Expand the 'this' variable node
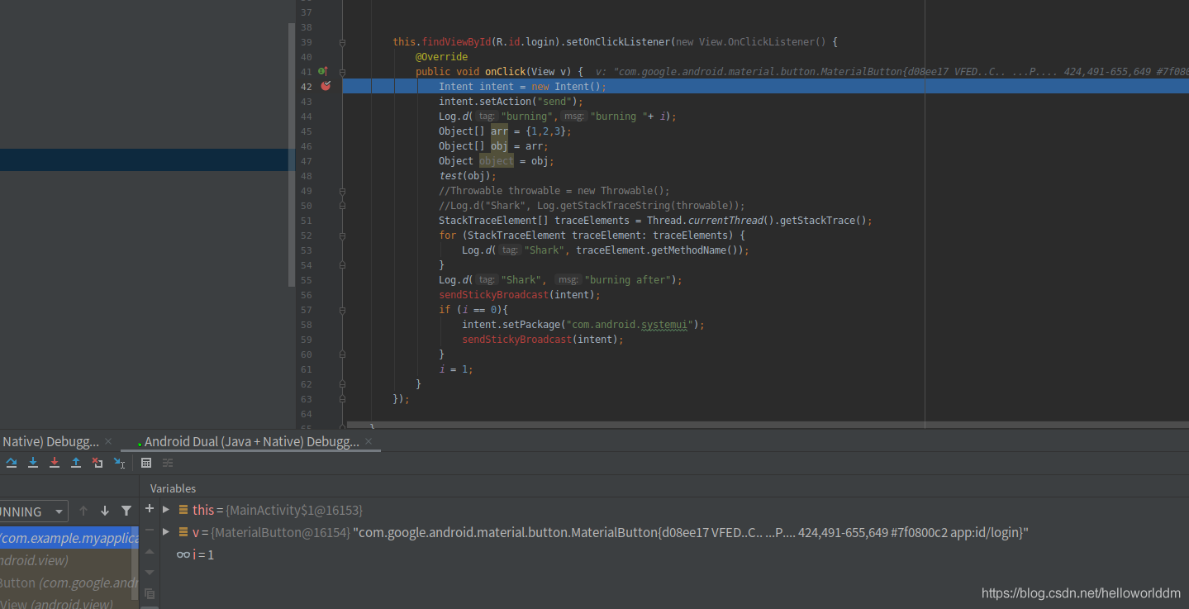Screen dimensions: 1189x609 [x=166, y=510]
